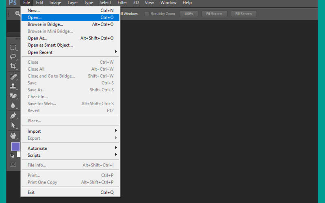Select the Pen tool
Image resolution: width=325 pixels, height=203 pixels.
click(13, 116)
